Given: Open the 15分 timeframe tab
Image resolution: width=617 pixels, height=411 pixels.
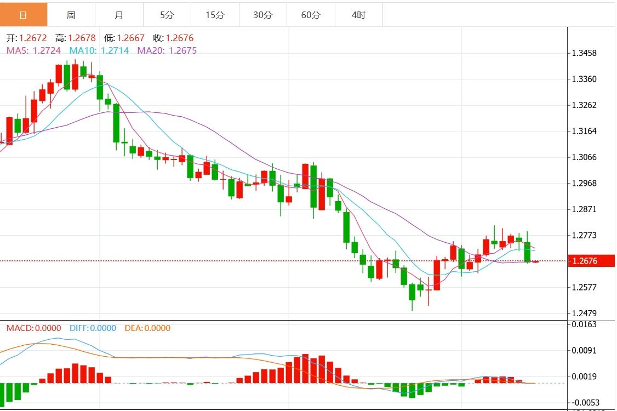Looking at the screenshot, I should tap(215, 15).
